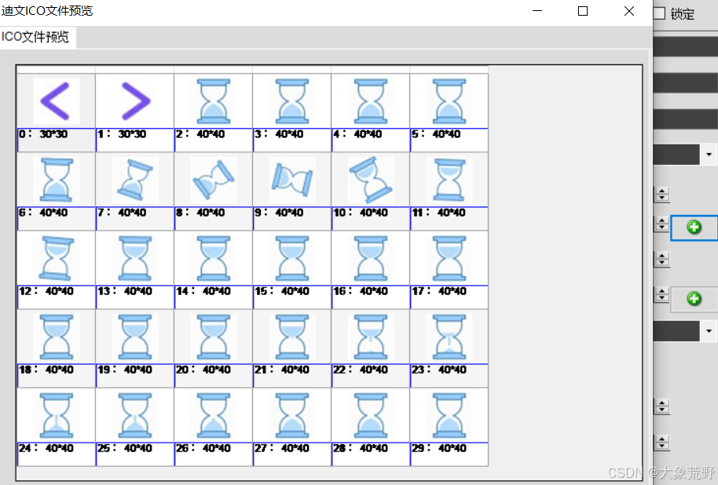Pick hourglass icon number 26
Image resolution: width=718 pixels, height=485 pixels.
pyautogui.click(x=214, y=416)
